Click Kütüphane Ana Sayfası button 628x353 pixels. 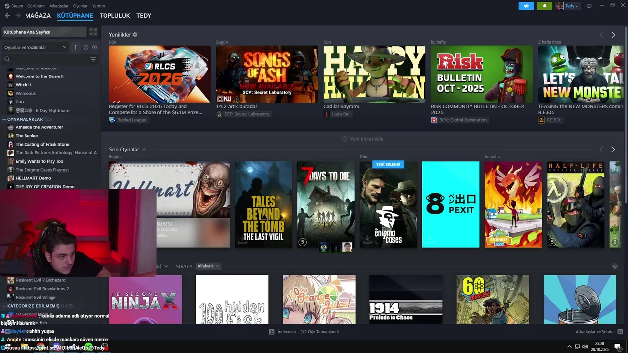[x=44, y=32]
